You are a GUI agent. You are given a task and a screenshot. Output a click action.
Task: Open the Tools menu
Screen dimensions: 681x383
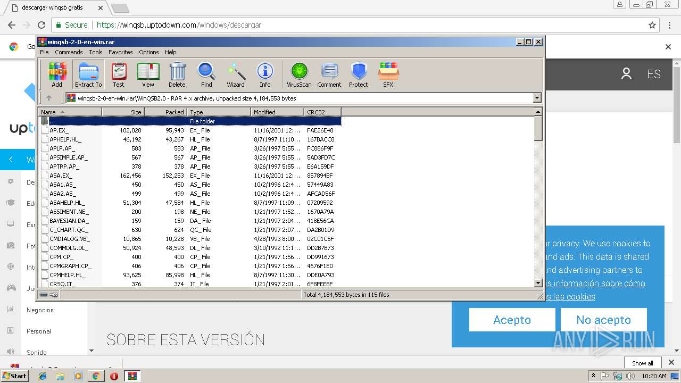(96, 52)
